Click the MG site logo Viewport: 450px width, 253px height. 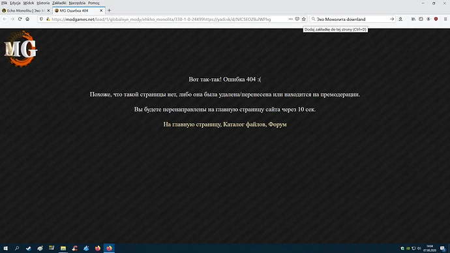21,49
